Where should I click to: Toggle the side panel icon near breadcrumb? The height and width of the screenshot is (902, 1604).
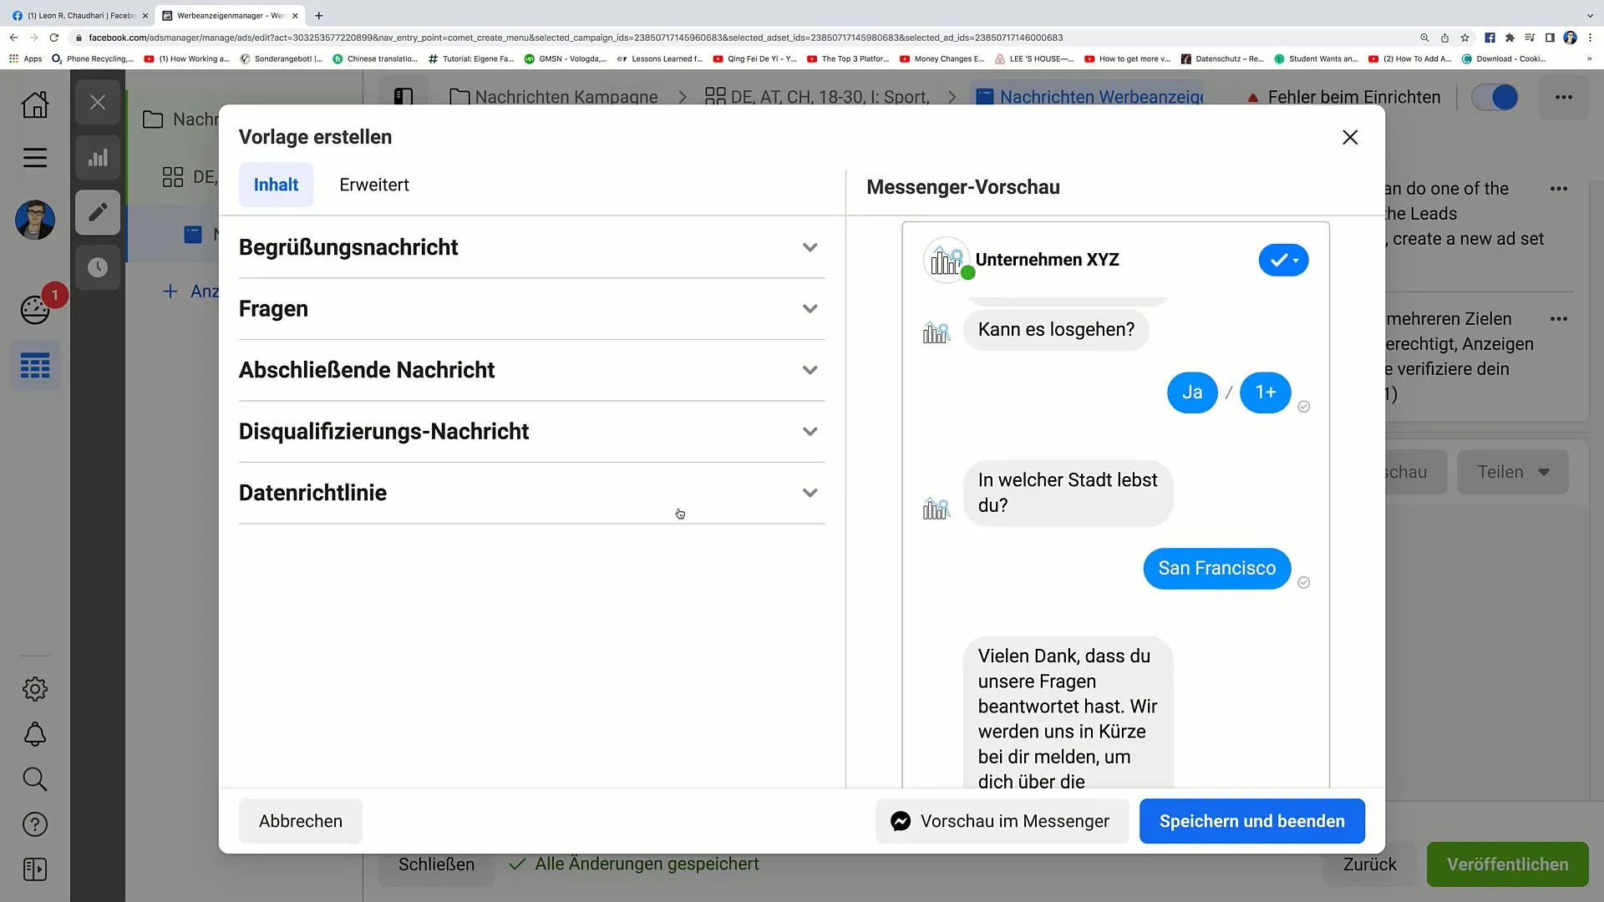click(x=404, y=97)
